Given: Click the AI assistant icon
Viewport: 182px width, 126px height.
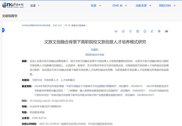Looking at the screenshot, I should click(166, 31).
